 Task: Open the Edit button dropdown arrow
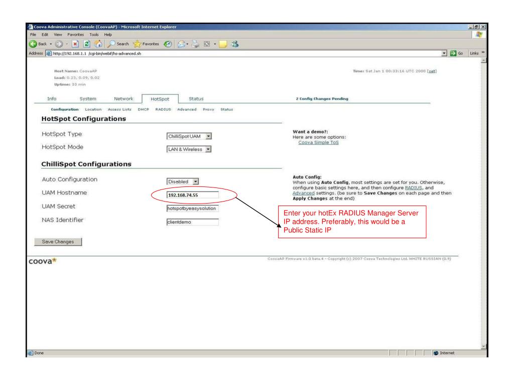(x=215, y=44)
